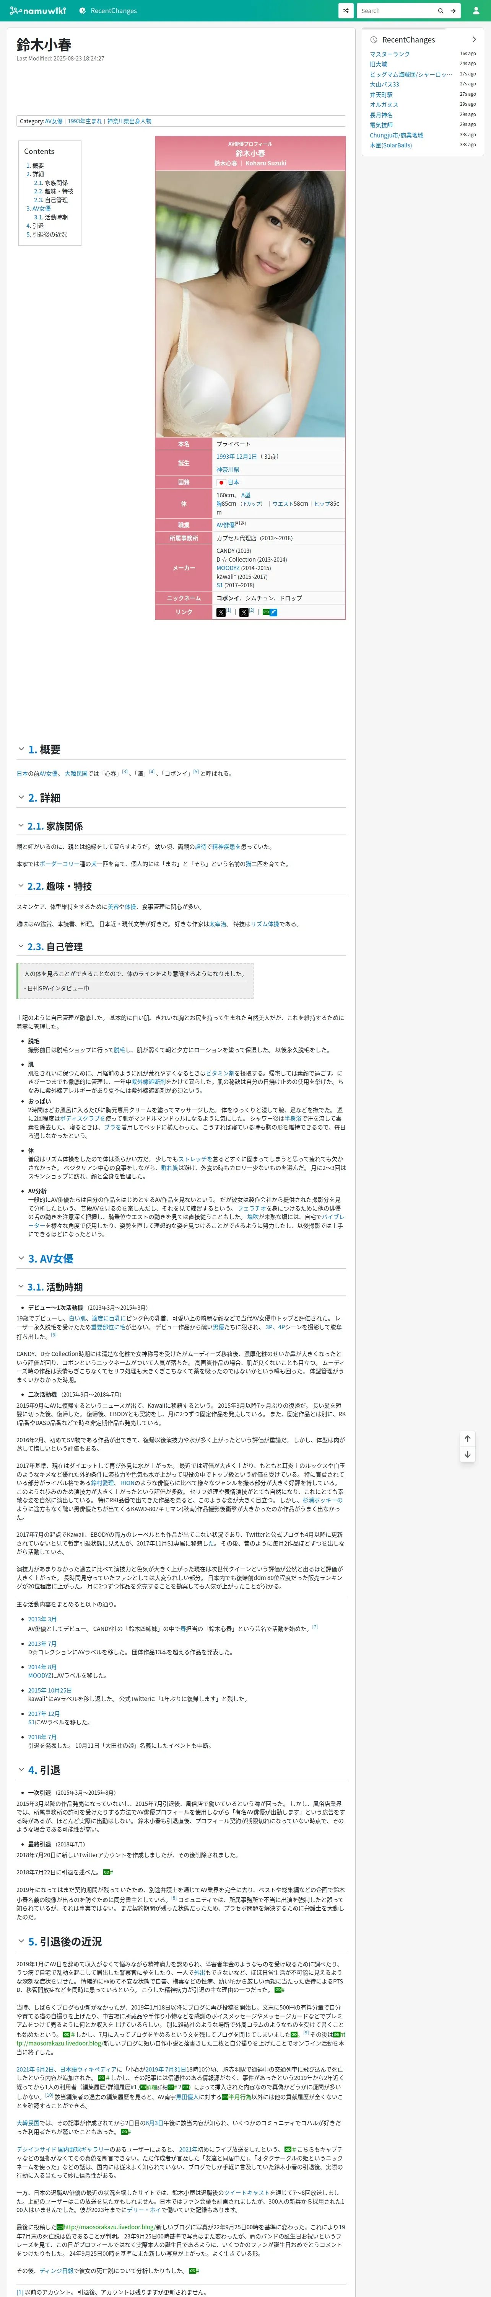
Task: Go to a random page with shuffle icon
Action: click(346, 11)
